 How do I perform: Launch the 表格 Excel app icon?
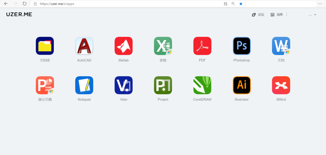163,46
